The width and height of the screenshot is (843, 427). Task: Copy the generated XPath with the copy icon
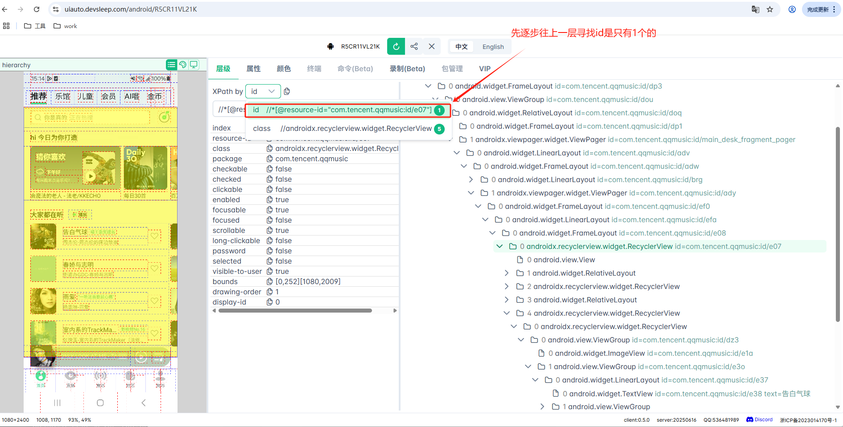click(x=287, y=91)
